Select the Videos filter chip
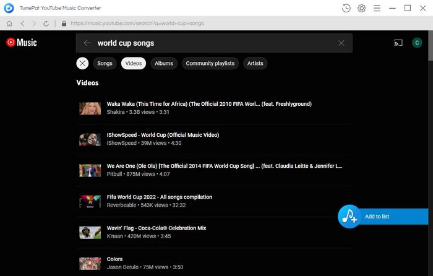This screenshot has width=433, height=276. pos(134,63)
